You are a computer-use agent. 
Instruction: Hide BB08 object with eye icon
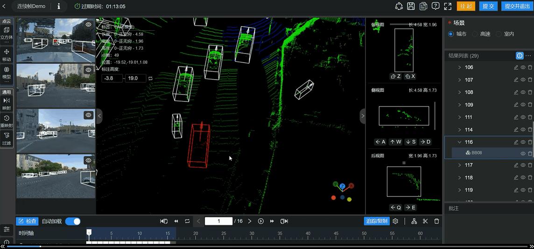(523, 153)
